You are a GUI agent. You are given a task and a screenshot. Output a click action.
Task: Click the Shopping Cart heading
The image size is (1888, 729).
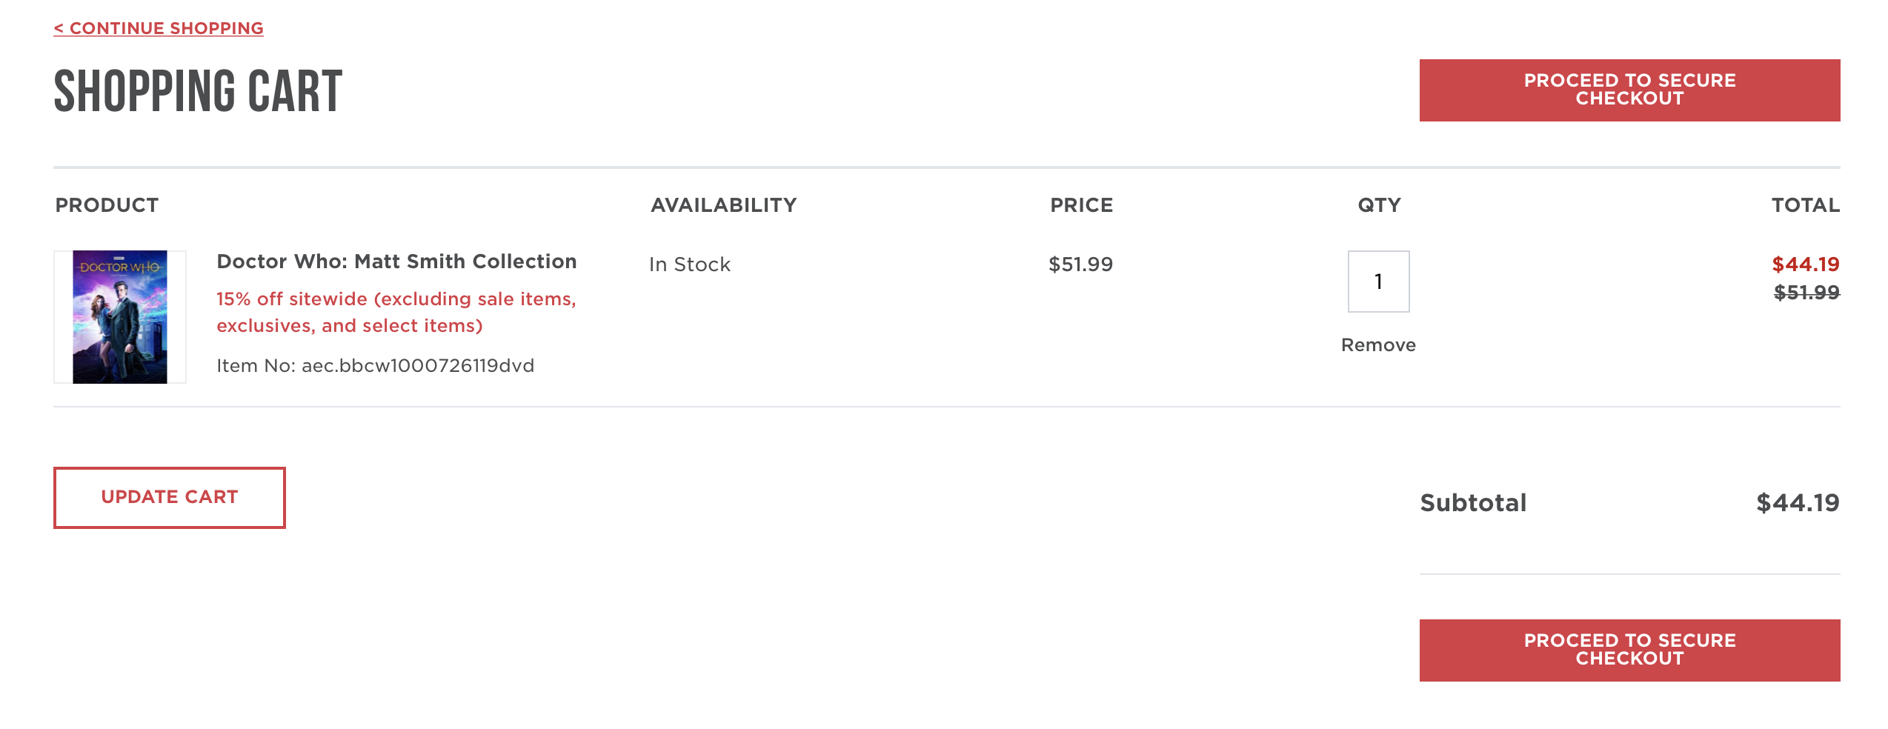tap(199, 92)
